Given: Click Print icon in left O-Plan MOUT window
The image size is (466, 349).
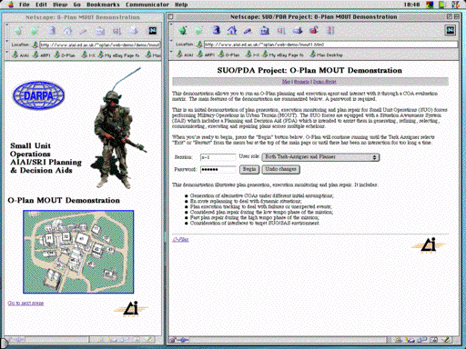Looking at the screenshot, I should pyautogui.click(x=134, y=31).
